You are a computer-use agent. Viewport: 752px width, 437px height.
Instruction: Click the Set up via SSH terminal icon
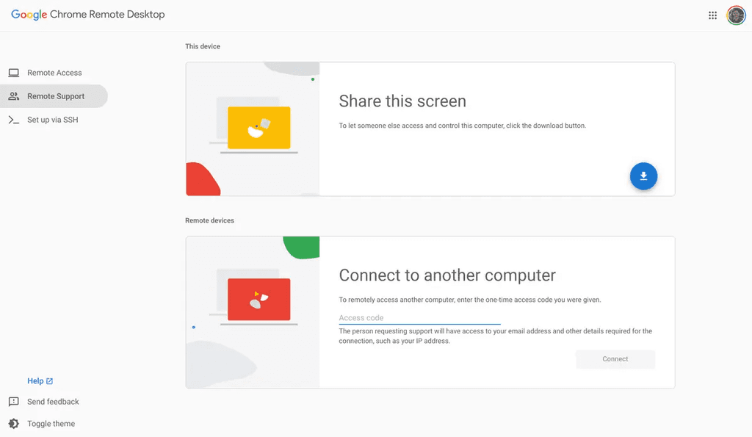click(13, 119)
